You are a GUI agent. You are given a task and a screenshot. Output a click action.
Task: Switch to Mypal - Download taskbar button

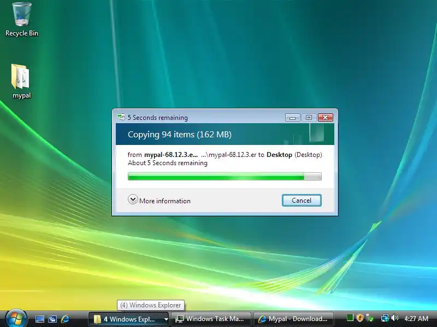pos(293,319)
